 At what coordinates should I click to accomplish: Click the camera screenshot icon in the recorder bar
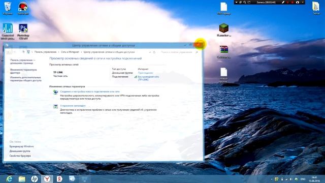click(298, 2)
